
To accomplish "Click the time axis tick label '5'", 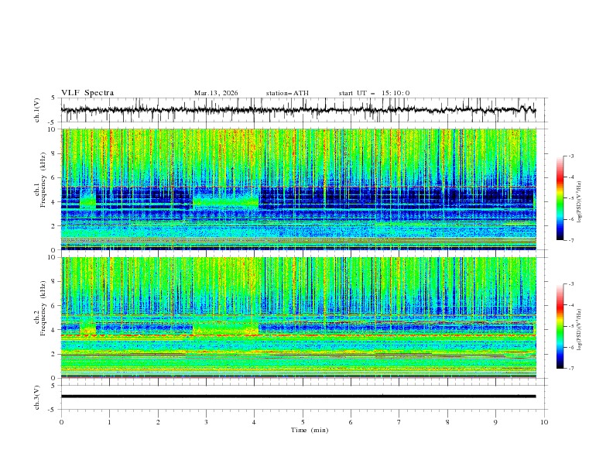I will (303, 422).
